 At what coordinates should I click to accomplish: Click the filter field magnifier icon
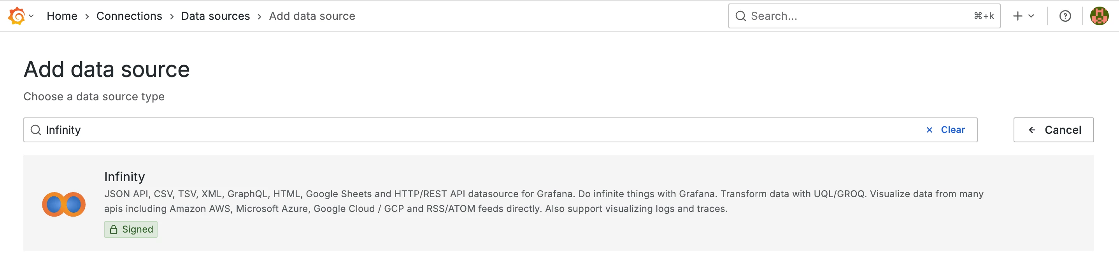coord(36,130)
